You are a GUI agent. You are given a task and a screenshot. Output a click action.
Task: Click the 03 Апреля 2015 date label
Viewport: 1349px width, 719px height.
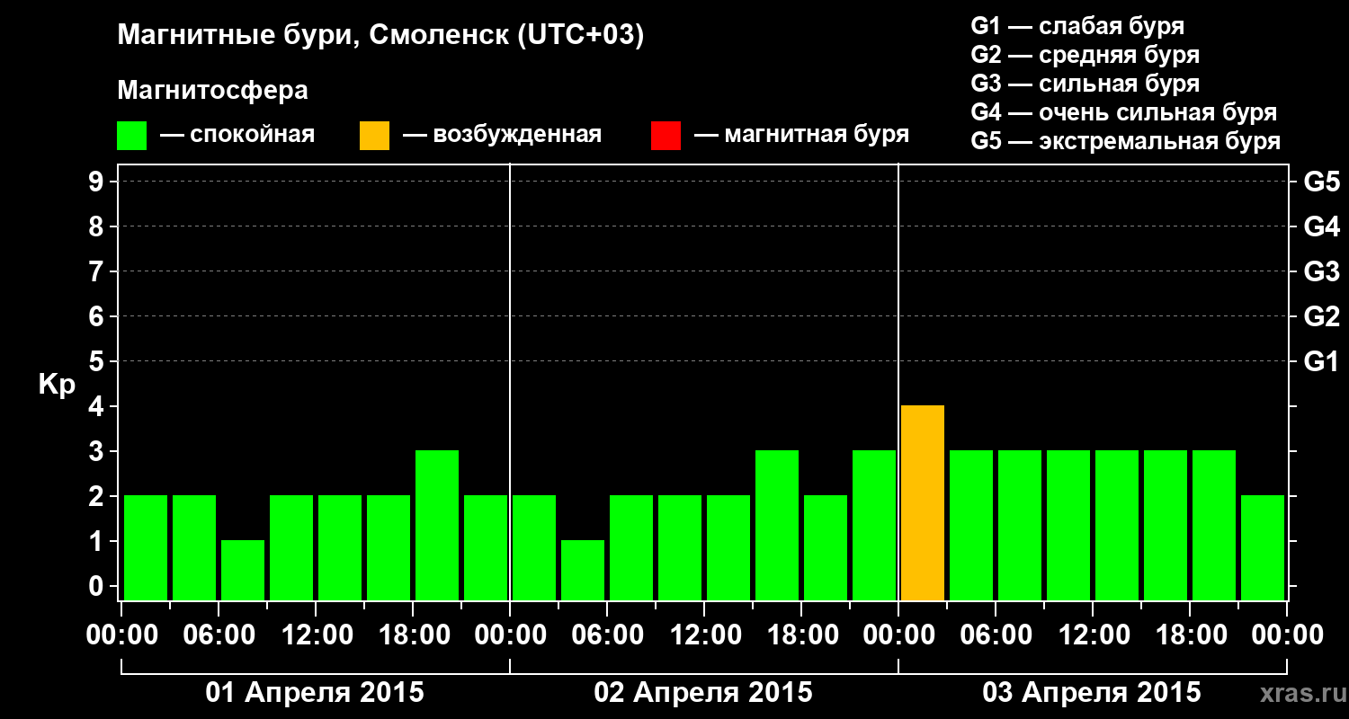point(1092,693)
